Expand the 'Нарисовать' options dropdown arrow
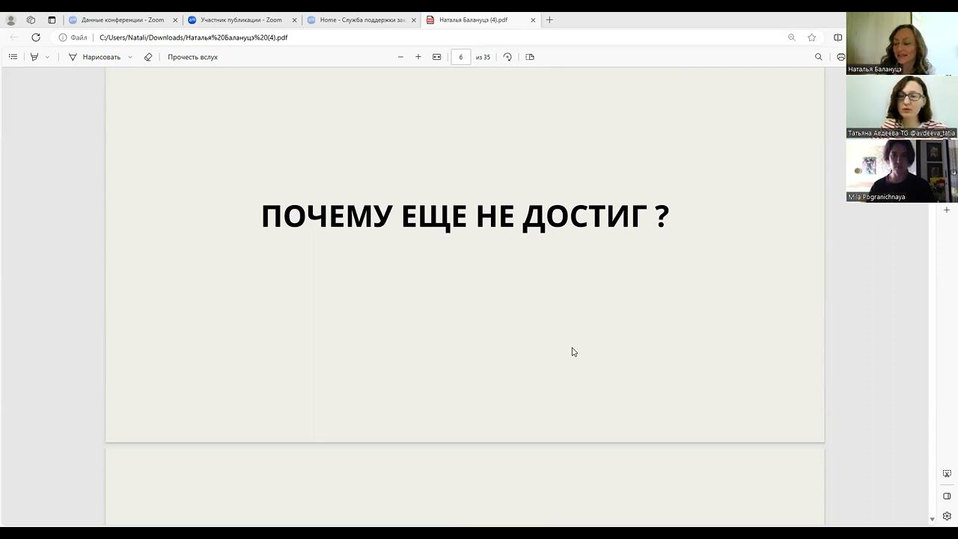Screen dimensions: 958x539 click(x=130, y=57)
